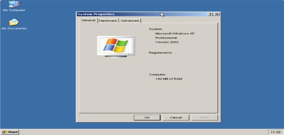
Task: Click the 'Version 2002' text
Action: [167, 42]
